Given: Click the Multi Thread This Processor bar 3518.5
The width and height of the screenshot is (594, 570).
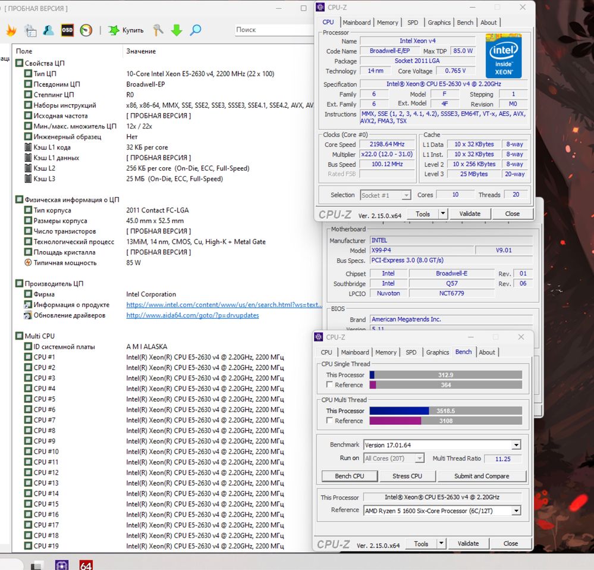Looking at the screenshot, I should (445, 411).
